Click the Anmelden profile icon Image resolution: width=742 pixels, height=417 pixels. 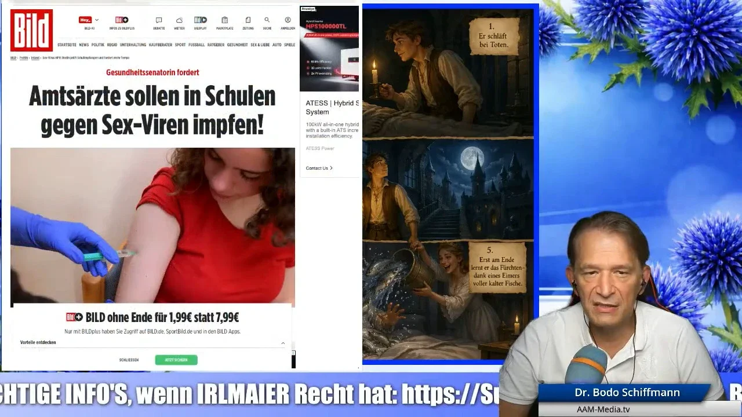(x=288, y=20)
